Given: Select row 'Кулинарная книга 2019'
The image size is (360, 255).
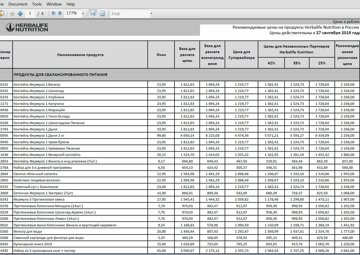Looking at the screenshot, I should coord(180,244).
